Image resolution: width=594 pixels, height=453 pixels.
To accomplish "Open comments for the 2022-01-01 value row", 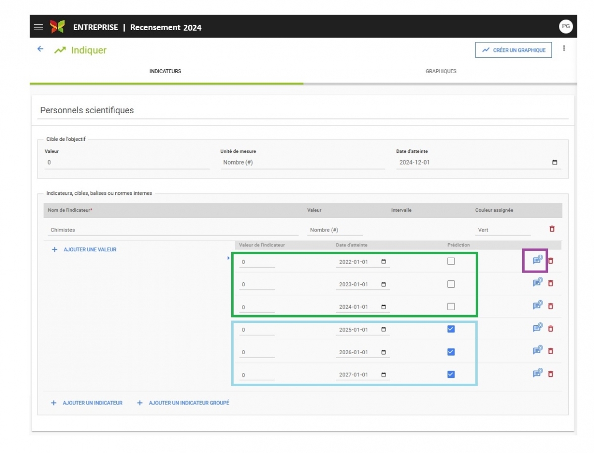I will pyautogui.click(x=537, y=260).
